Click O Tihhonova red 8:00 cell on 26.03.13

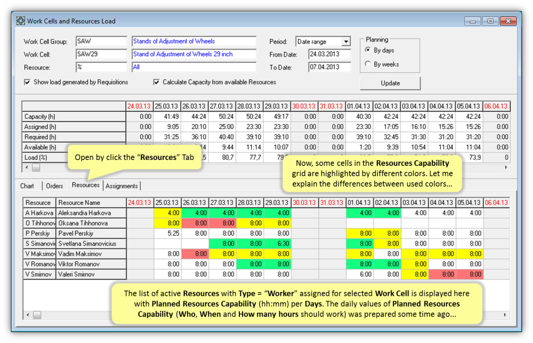coord(195,223)
